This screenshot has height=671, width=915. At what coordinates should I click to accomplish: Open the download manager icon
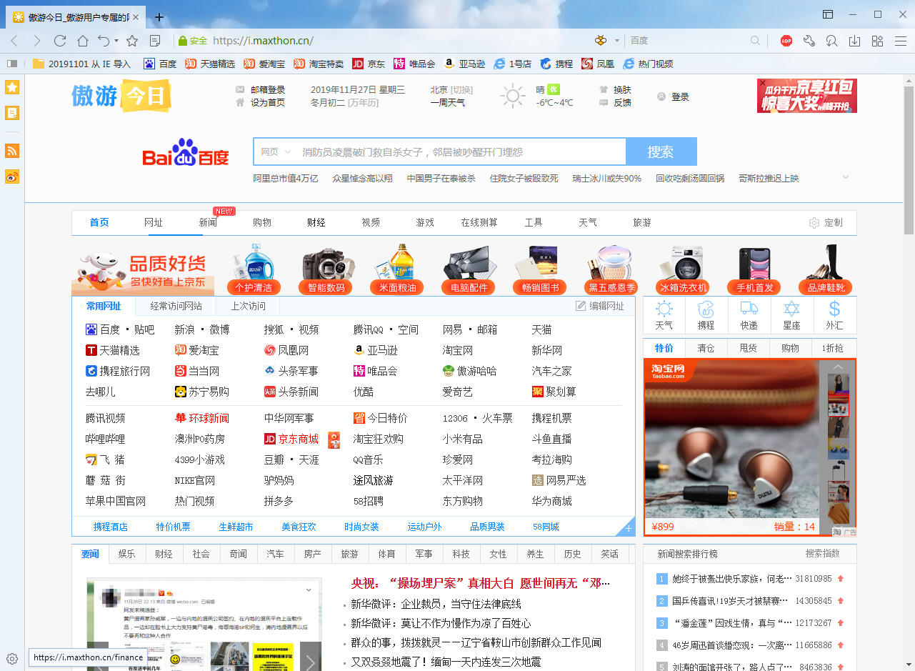[854, 41]
